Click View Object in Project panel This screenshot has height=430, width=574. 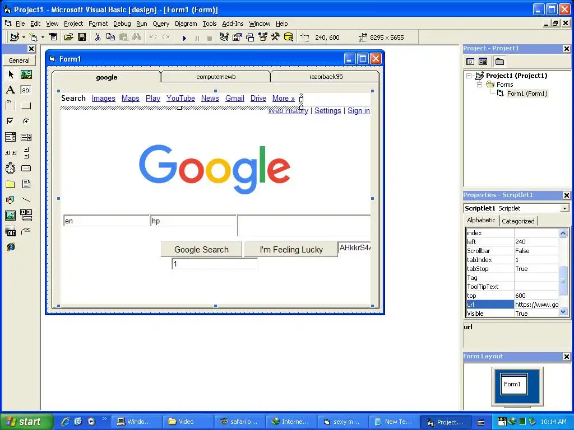(483, 62)
